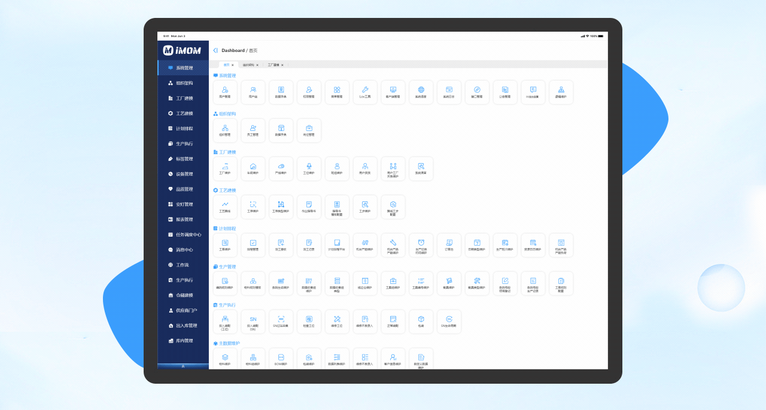
Task: Open 仓储建模 in the sidebar
Action: 183,295
